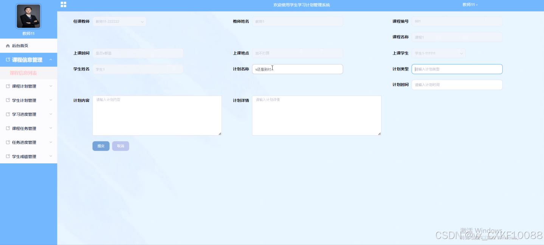Open the grid menu icon in top bar

tap(64, 5)
